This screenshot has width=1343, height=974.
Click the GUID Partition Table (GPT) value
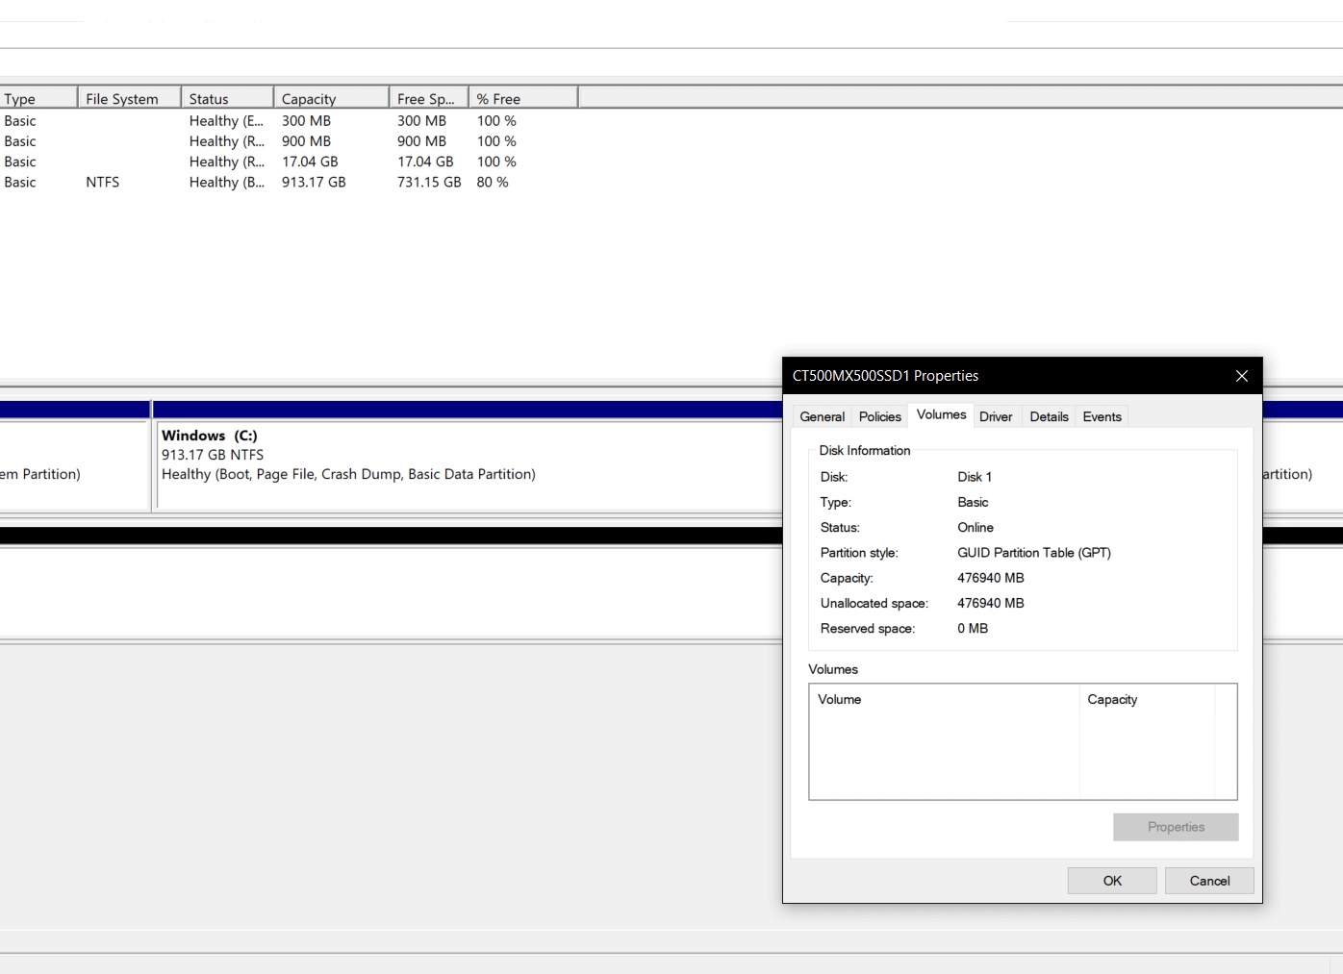(1034, 553)
